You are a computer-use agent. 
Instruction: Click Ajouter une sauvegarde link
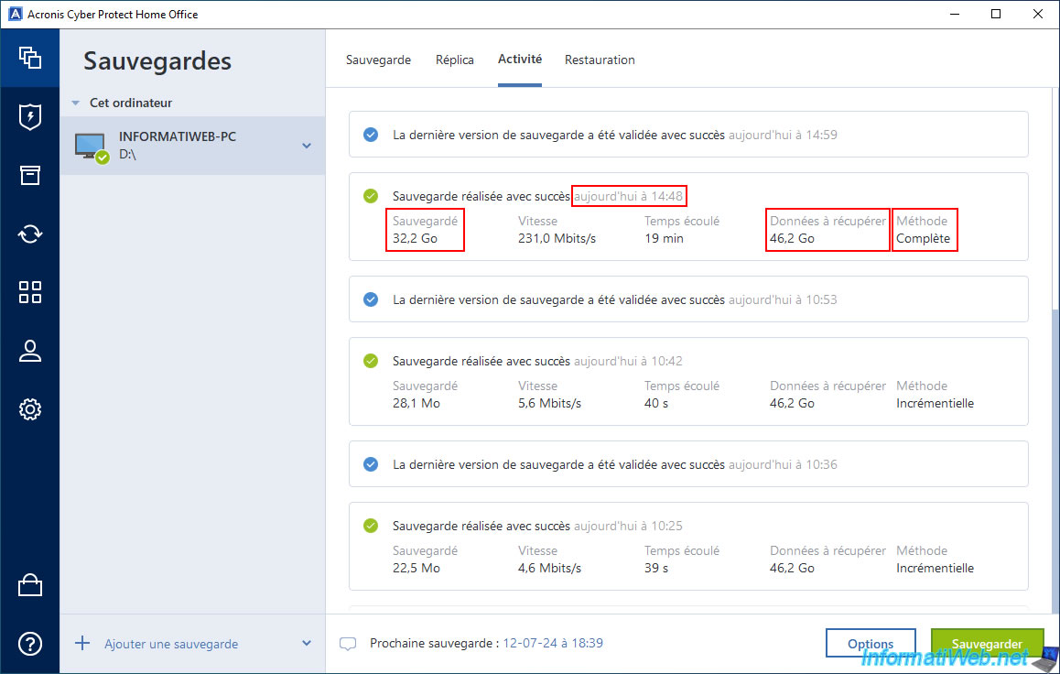pos(171,645)
